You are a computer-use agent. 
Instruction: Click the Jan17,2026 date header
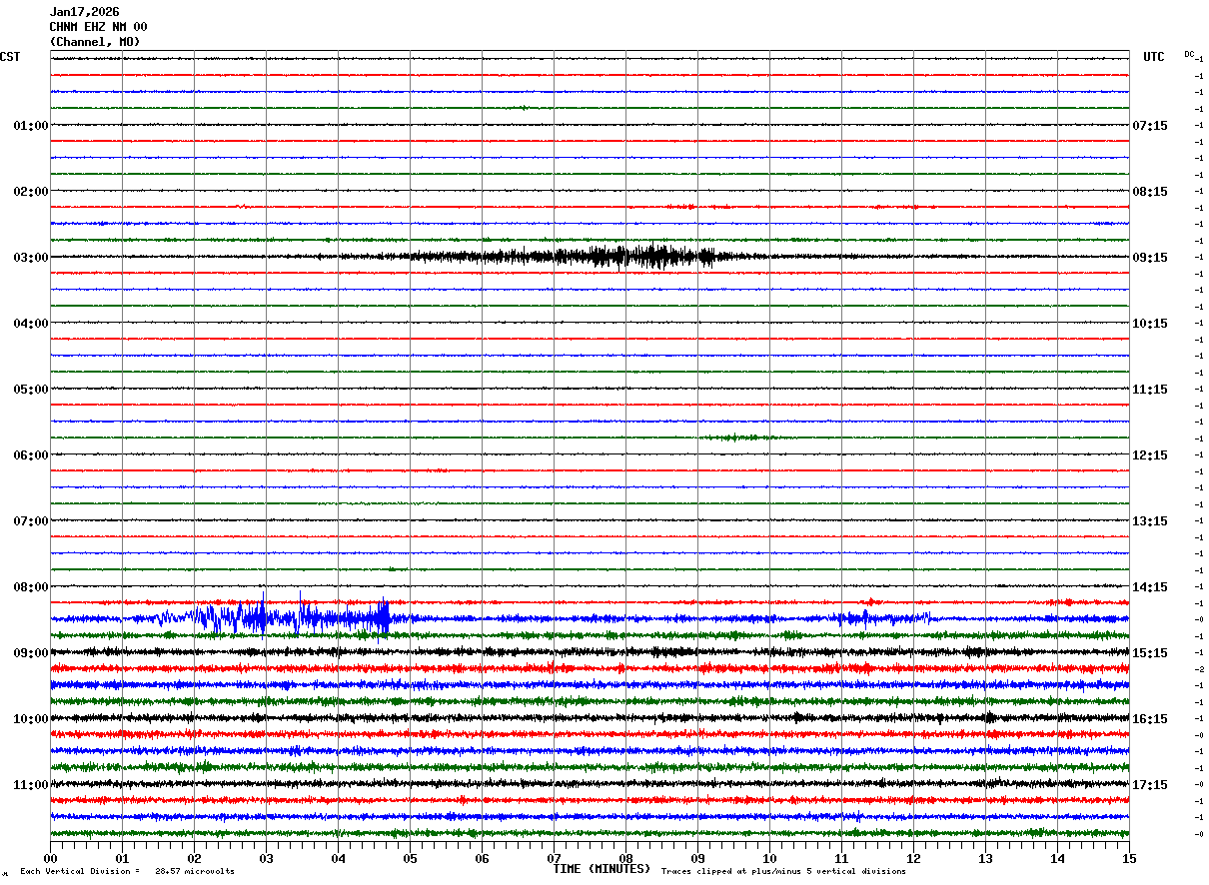coord(84,12)
